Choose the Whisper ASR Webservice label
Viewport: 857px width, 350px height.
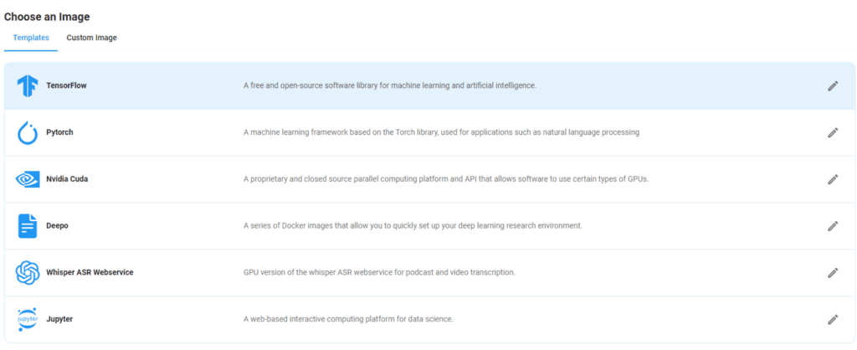pyautogui.click(x=90, y=272)
